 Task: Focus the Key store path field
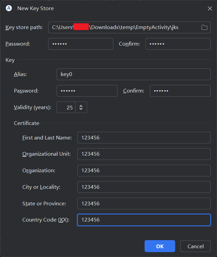124,27
